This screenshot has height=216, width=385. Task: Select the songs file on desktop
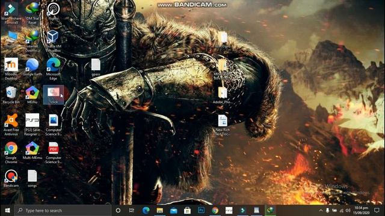point(32,179)
